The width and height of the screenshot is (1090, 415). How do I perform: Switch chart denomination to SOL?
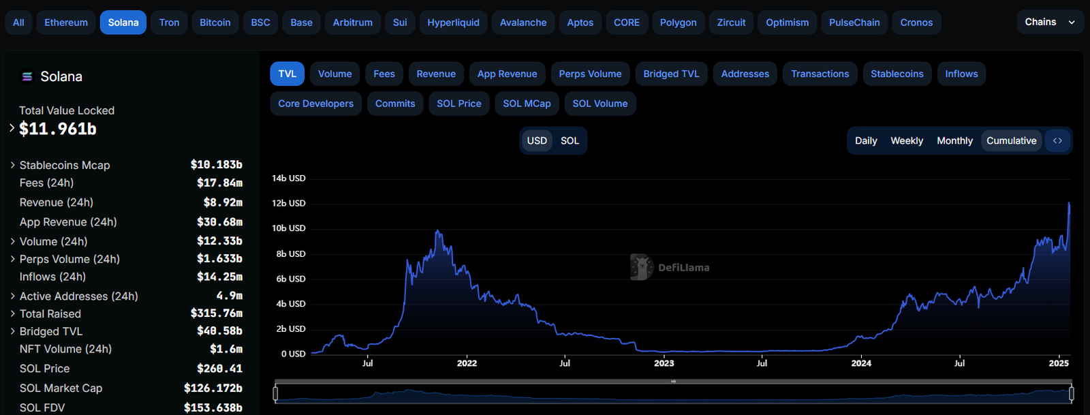pos(570,141)
